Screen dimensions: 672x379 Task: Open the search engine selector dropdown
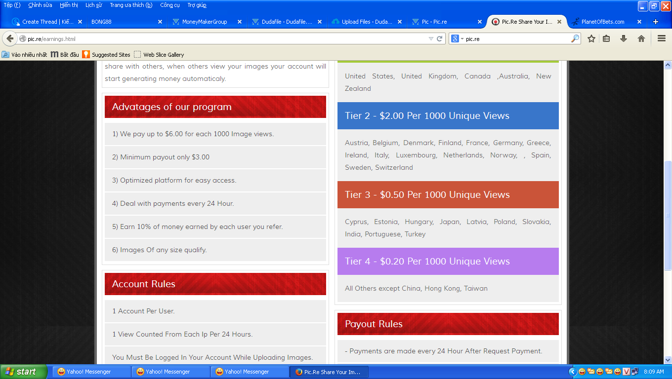pyautogui.click(x=457, y=38)
